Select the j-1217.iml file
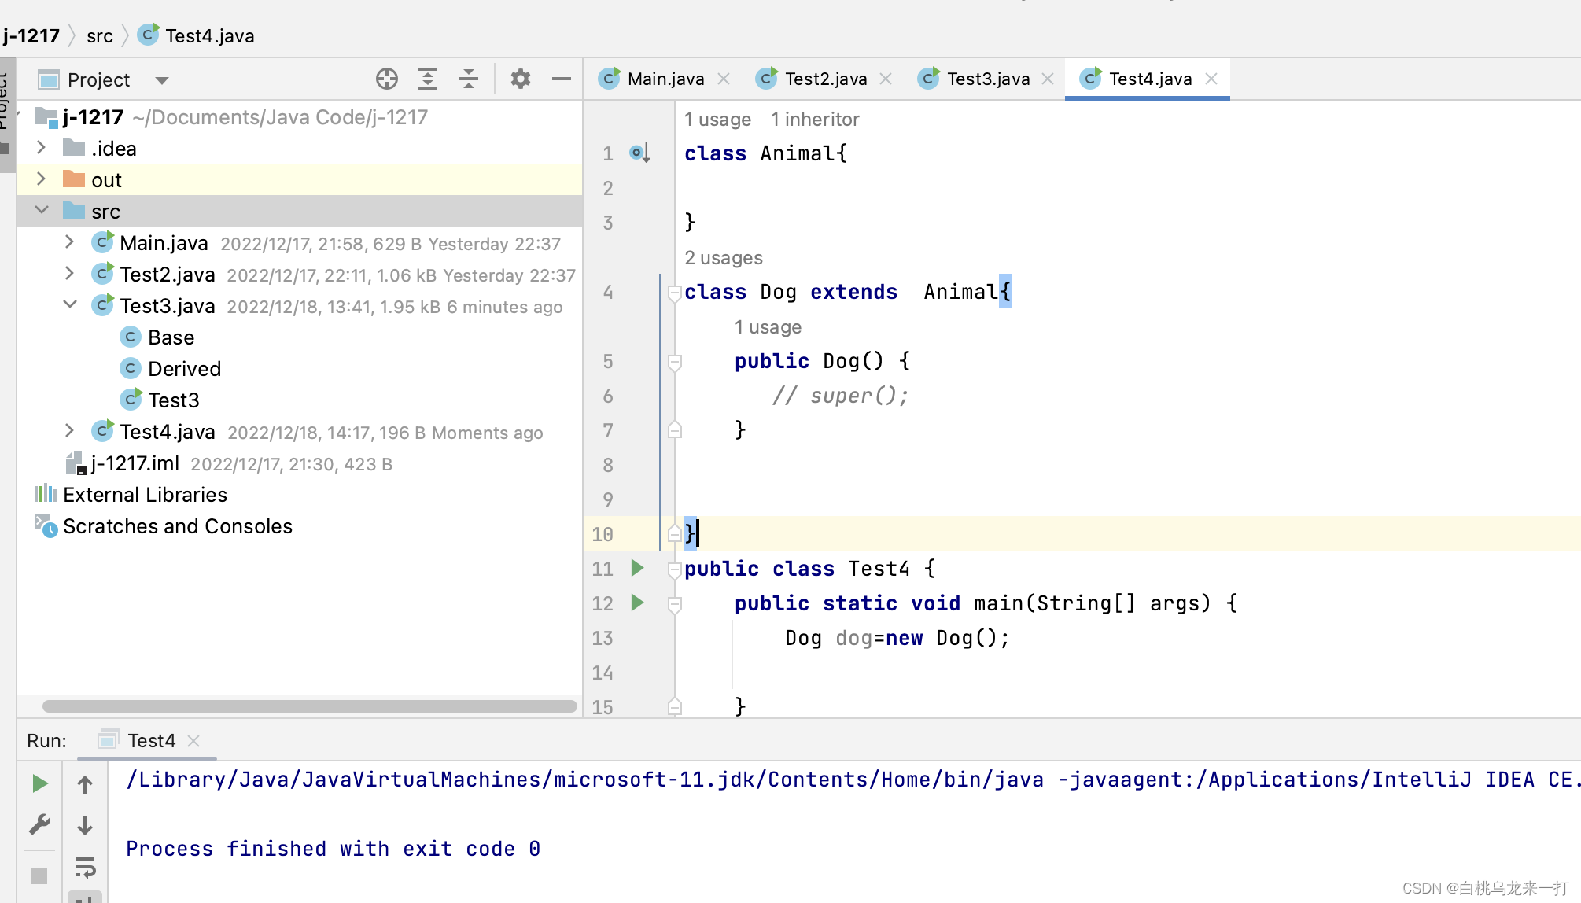The height and width of the screenshot is (903, 1581). coord(123,463)
